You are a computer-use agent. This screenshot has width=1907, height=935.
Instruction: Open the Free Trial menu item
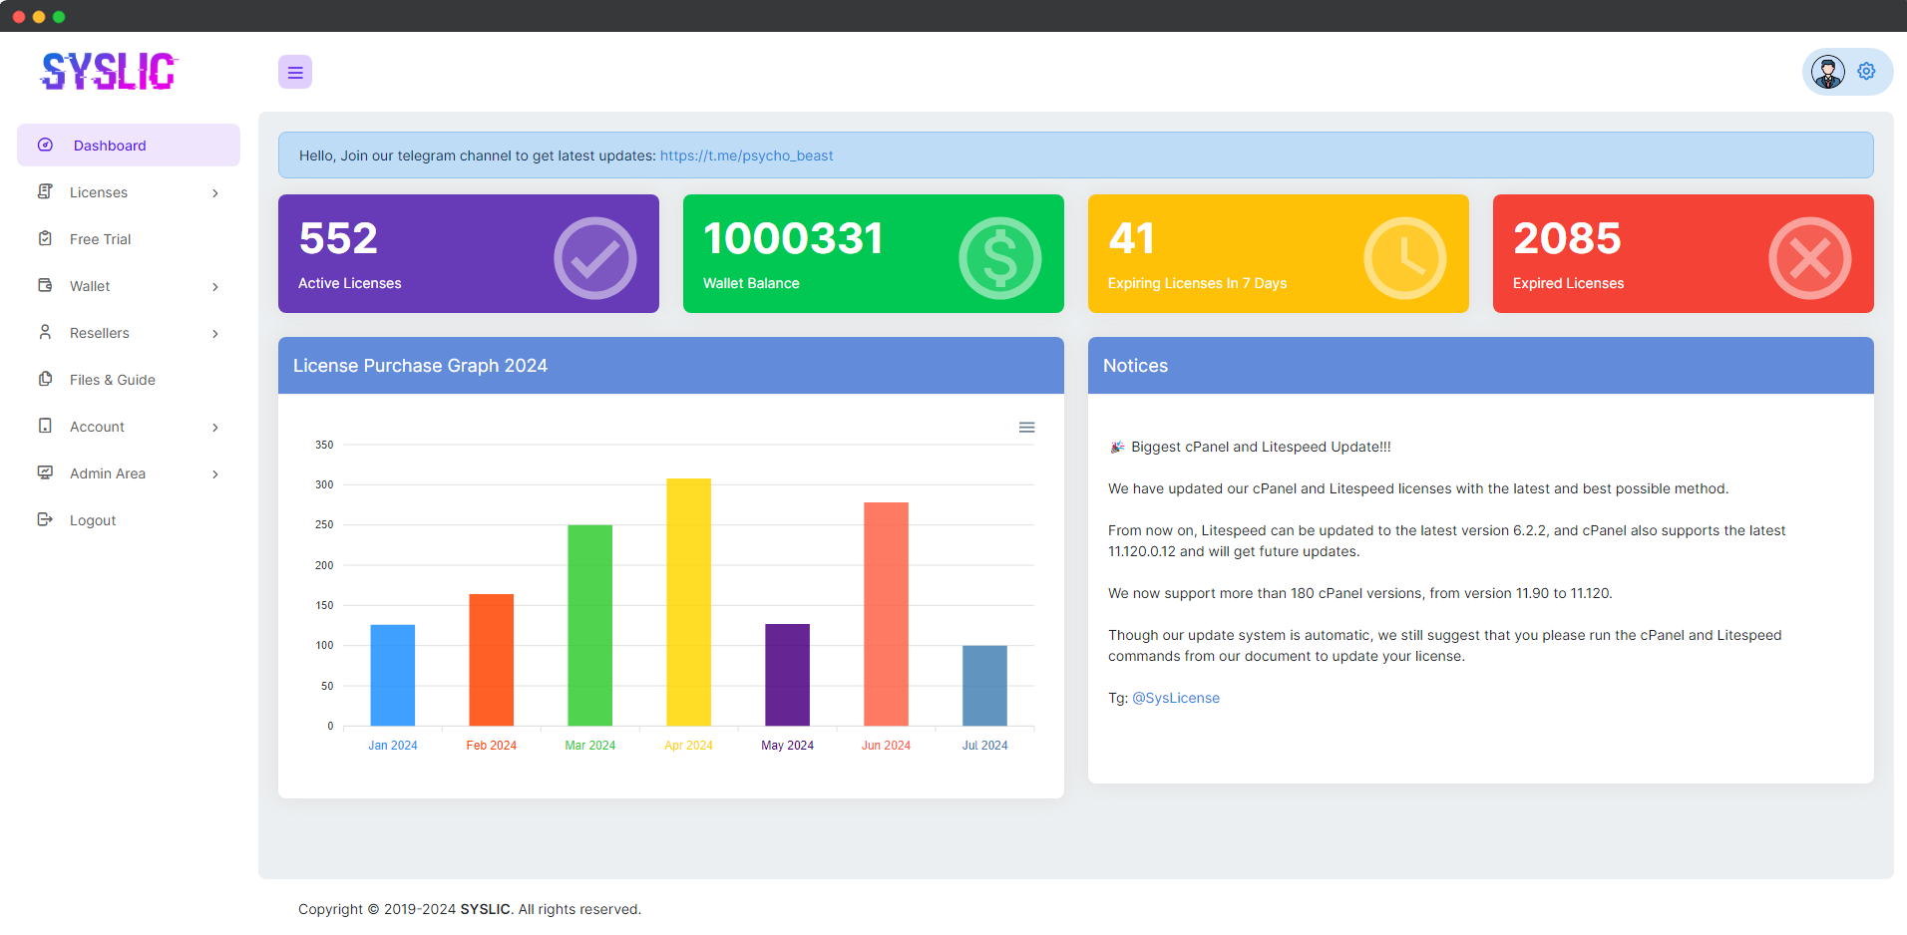(x=100, y=239)
